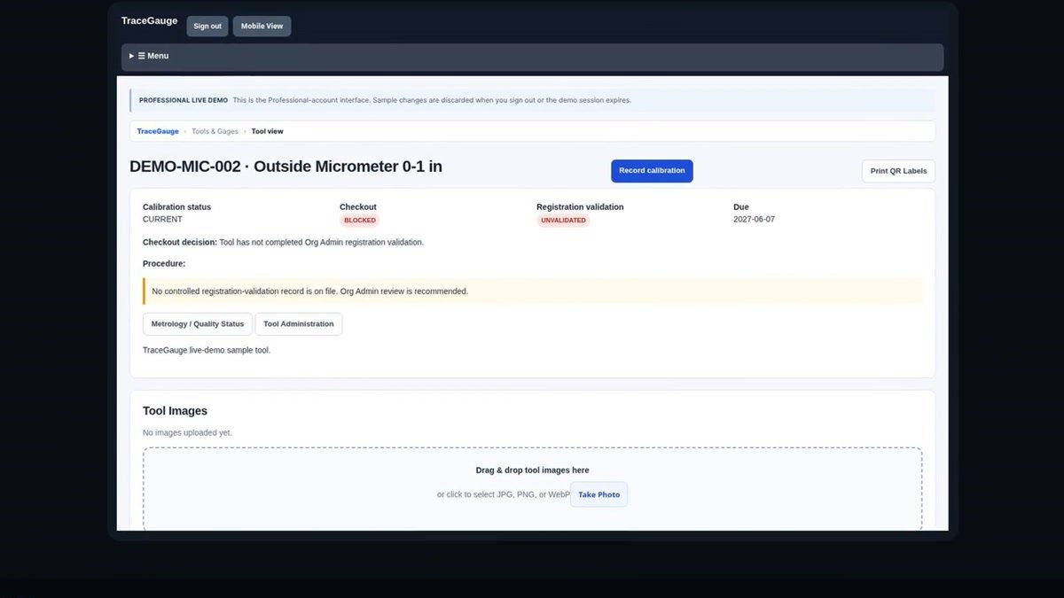Go to Tools & Gages breadcrumb
The image size is (1064, 598).
tap(215, 131)
